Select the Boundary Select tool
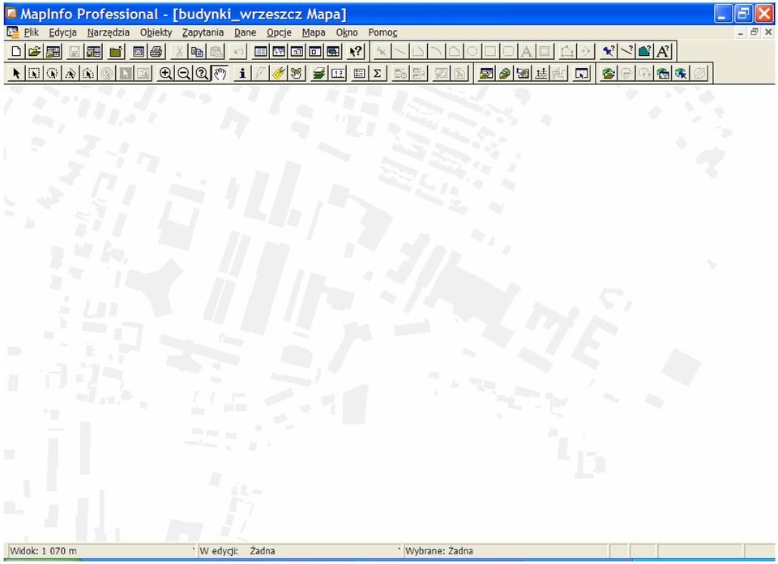 click(88, 74)
